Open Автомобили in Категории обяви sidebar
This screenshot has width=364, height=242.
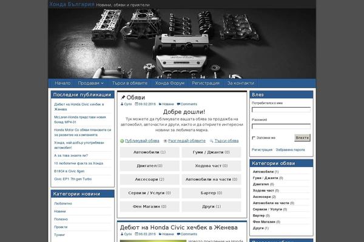pos(263,172)
